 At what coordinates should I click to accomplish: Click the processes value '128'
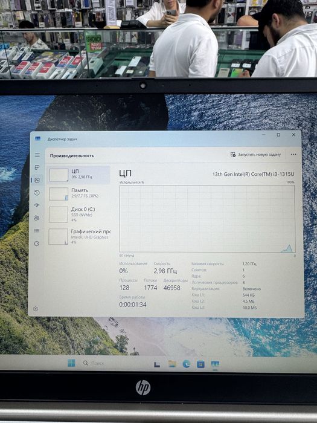pos(124,288)
